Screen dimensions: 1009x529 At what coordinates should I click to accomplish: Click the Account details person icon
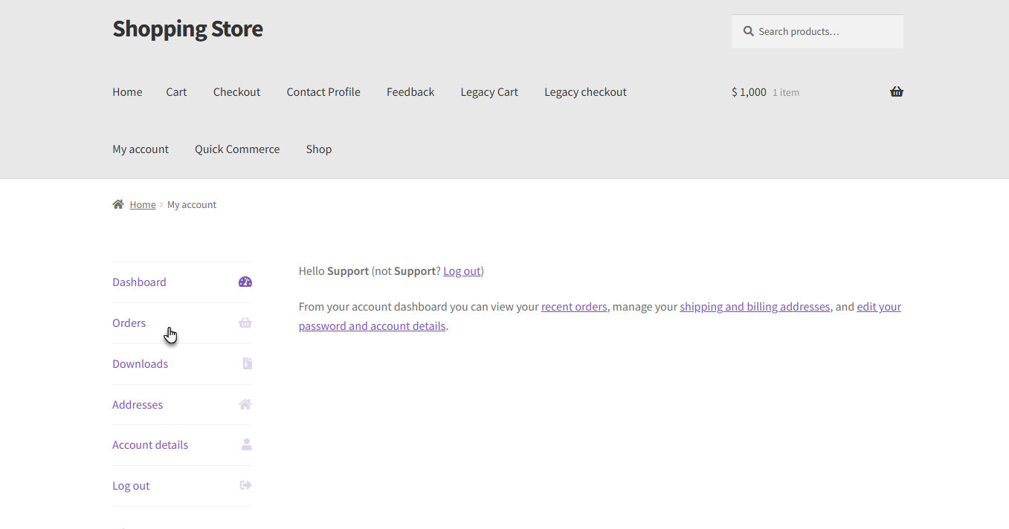pos(246,444)
